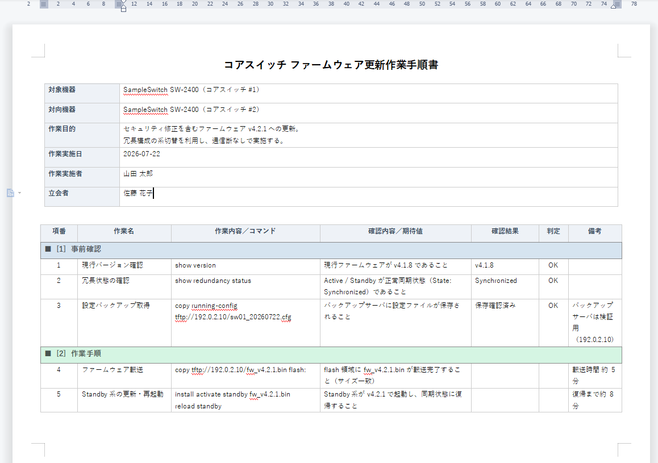Click the section row [1] 事前確認
Viewport: 658px width, 463px height.
(x=331, y=251)
